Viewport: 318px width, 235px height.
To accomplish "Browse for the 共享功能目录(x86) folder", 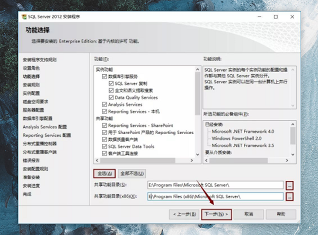I will pyautogui.click(x=289, y=197).
